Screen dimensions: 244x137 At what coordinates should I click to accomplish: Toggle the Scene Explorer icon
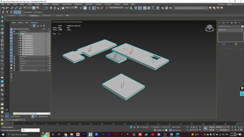(x=136, y=8)
